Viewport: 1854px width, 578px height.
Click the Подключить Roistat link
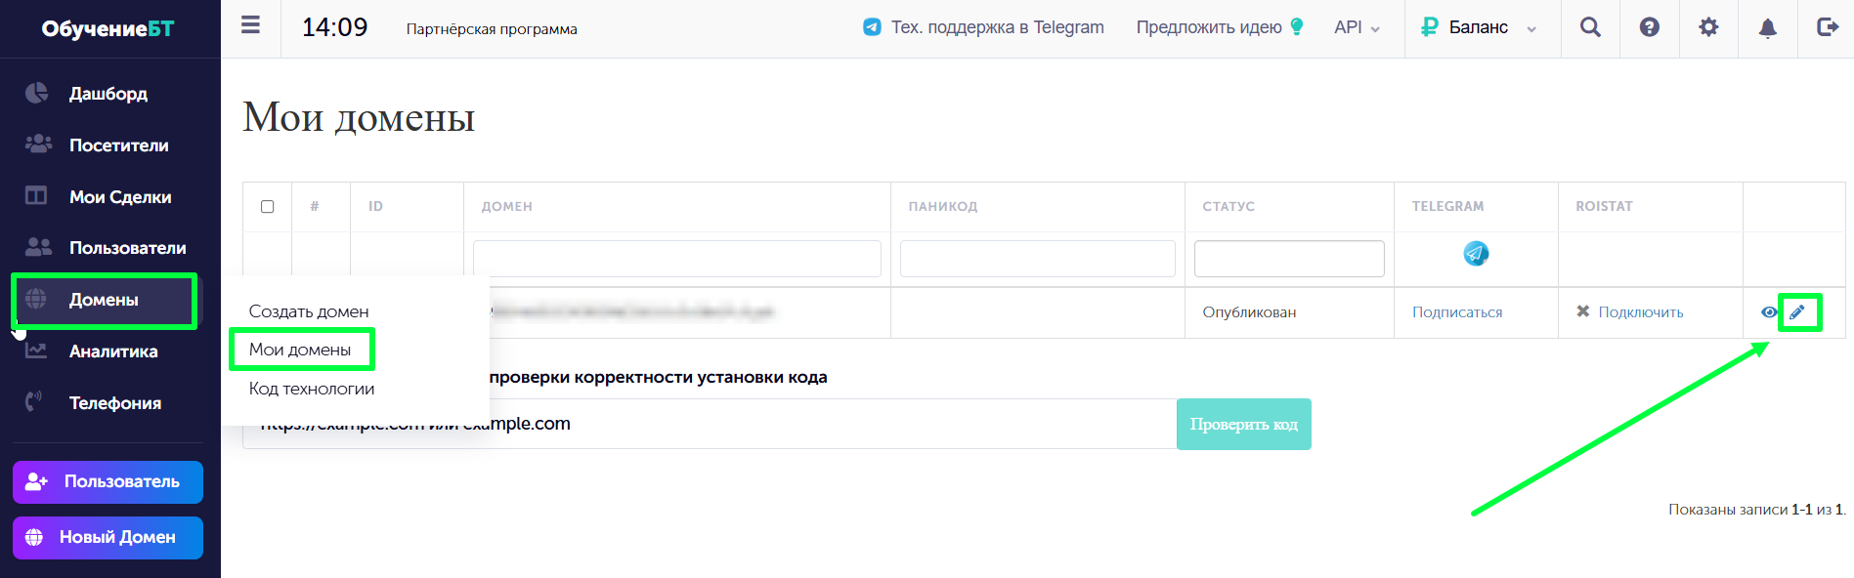tap(1641, 312)
